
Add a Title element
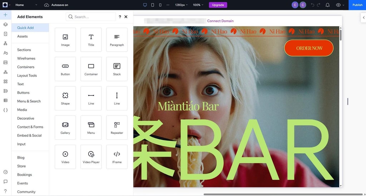(x=91, y=40)
